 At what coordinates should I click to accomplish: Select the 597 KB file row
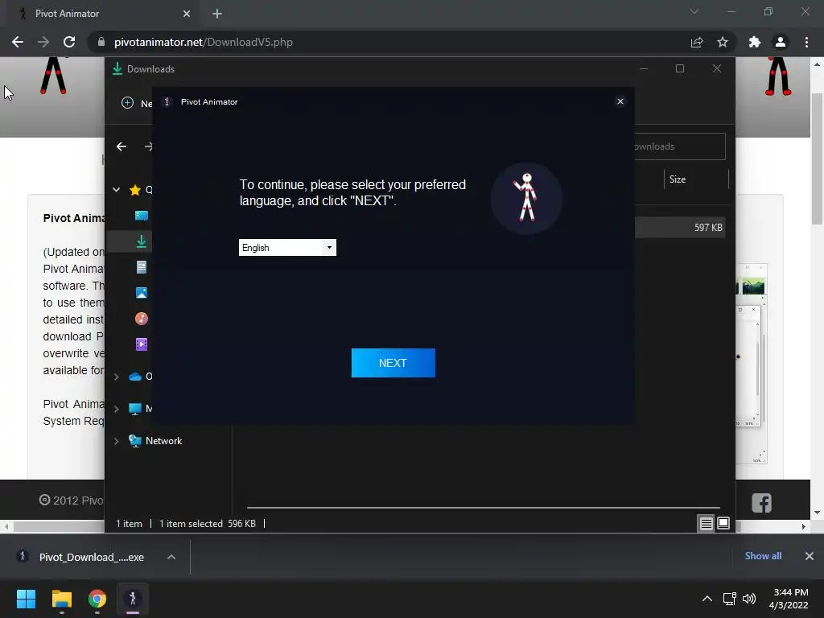tap(680, 228)
